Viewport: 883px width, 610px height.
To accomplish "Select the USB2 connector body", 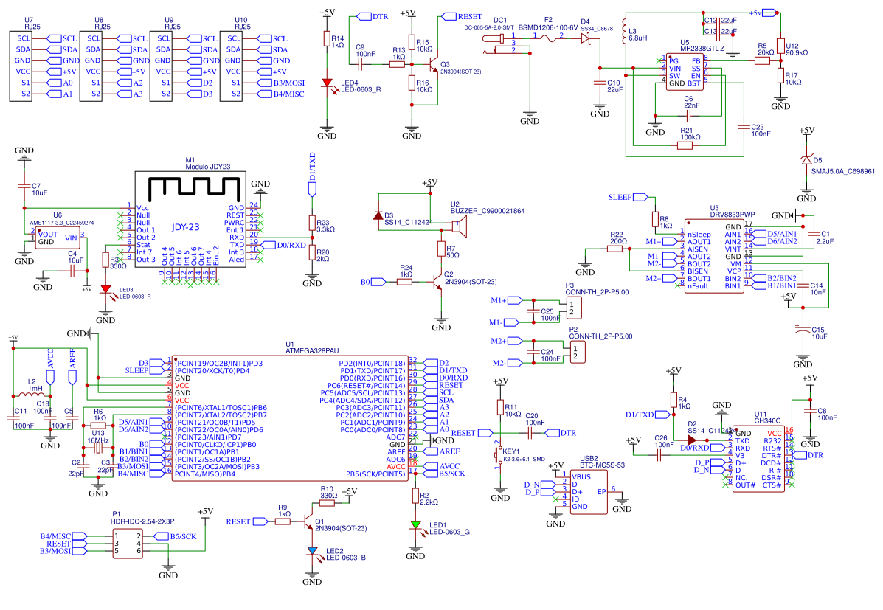I will click(588, 492).
